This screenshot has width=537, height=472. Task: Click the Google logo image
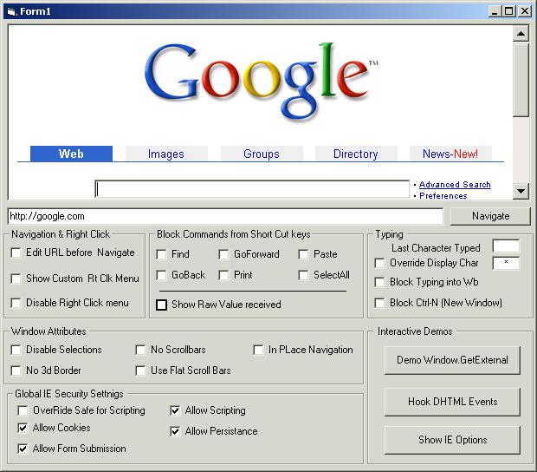coord(262,82)
